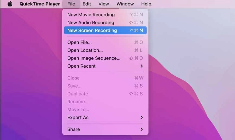Click the greyed-out Close item
This screenshot has height=140, width=235.
[105, 78]
